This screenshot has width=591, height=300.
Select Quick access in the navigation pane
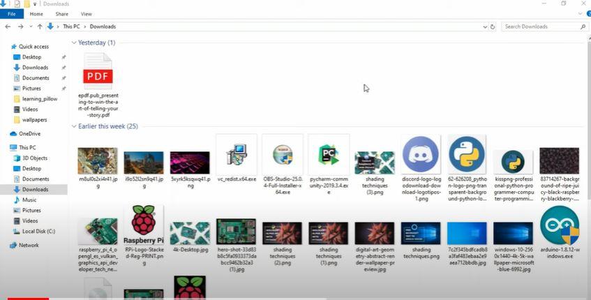(x=30, y=46)
